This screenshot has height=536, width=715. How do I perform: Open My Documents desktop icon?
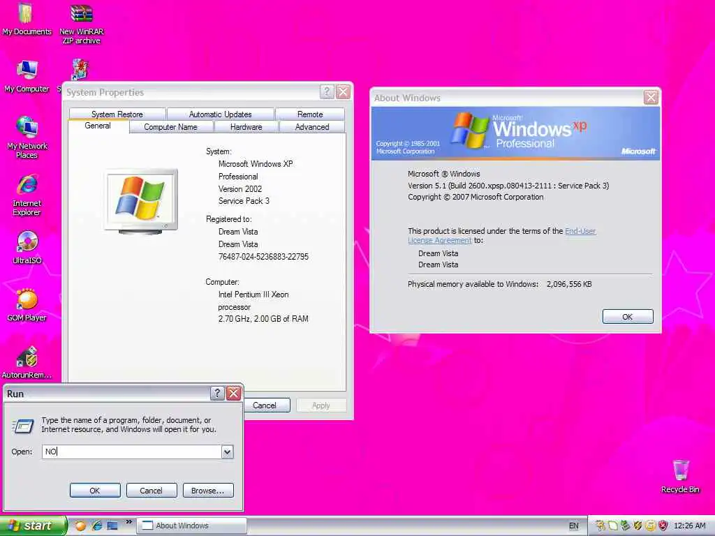coord(27,18)
